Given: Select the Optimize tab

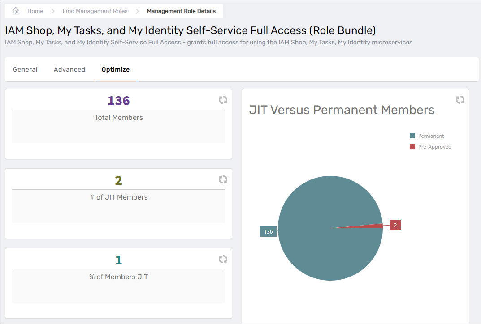Looking at the screenshot, I should (116, 69).
